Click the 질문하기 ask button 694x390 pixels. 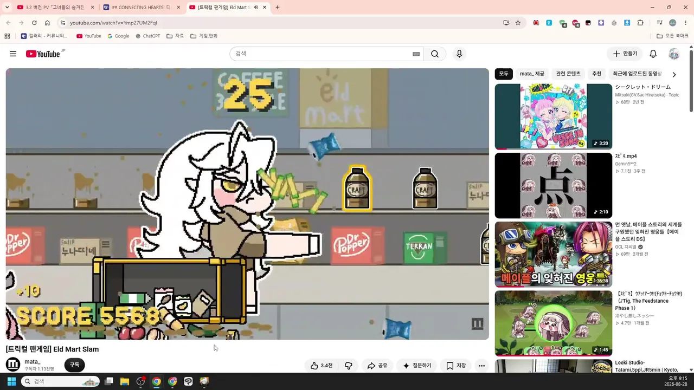click(x=417, y=366)
